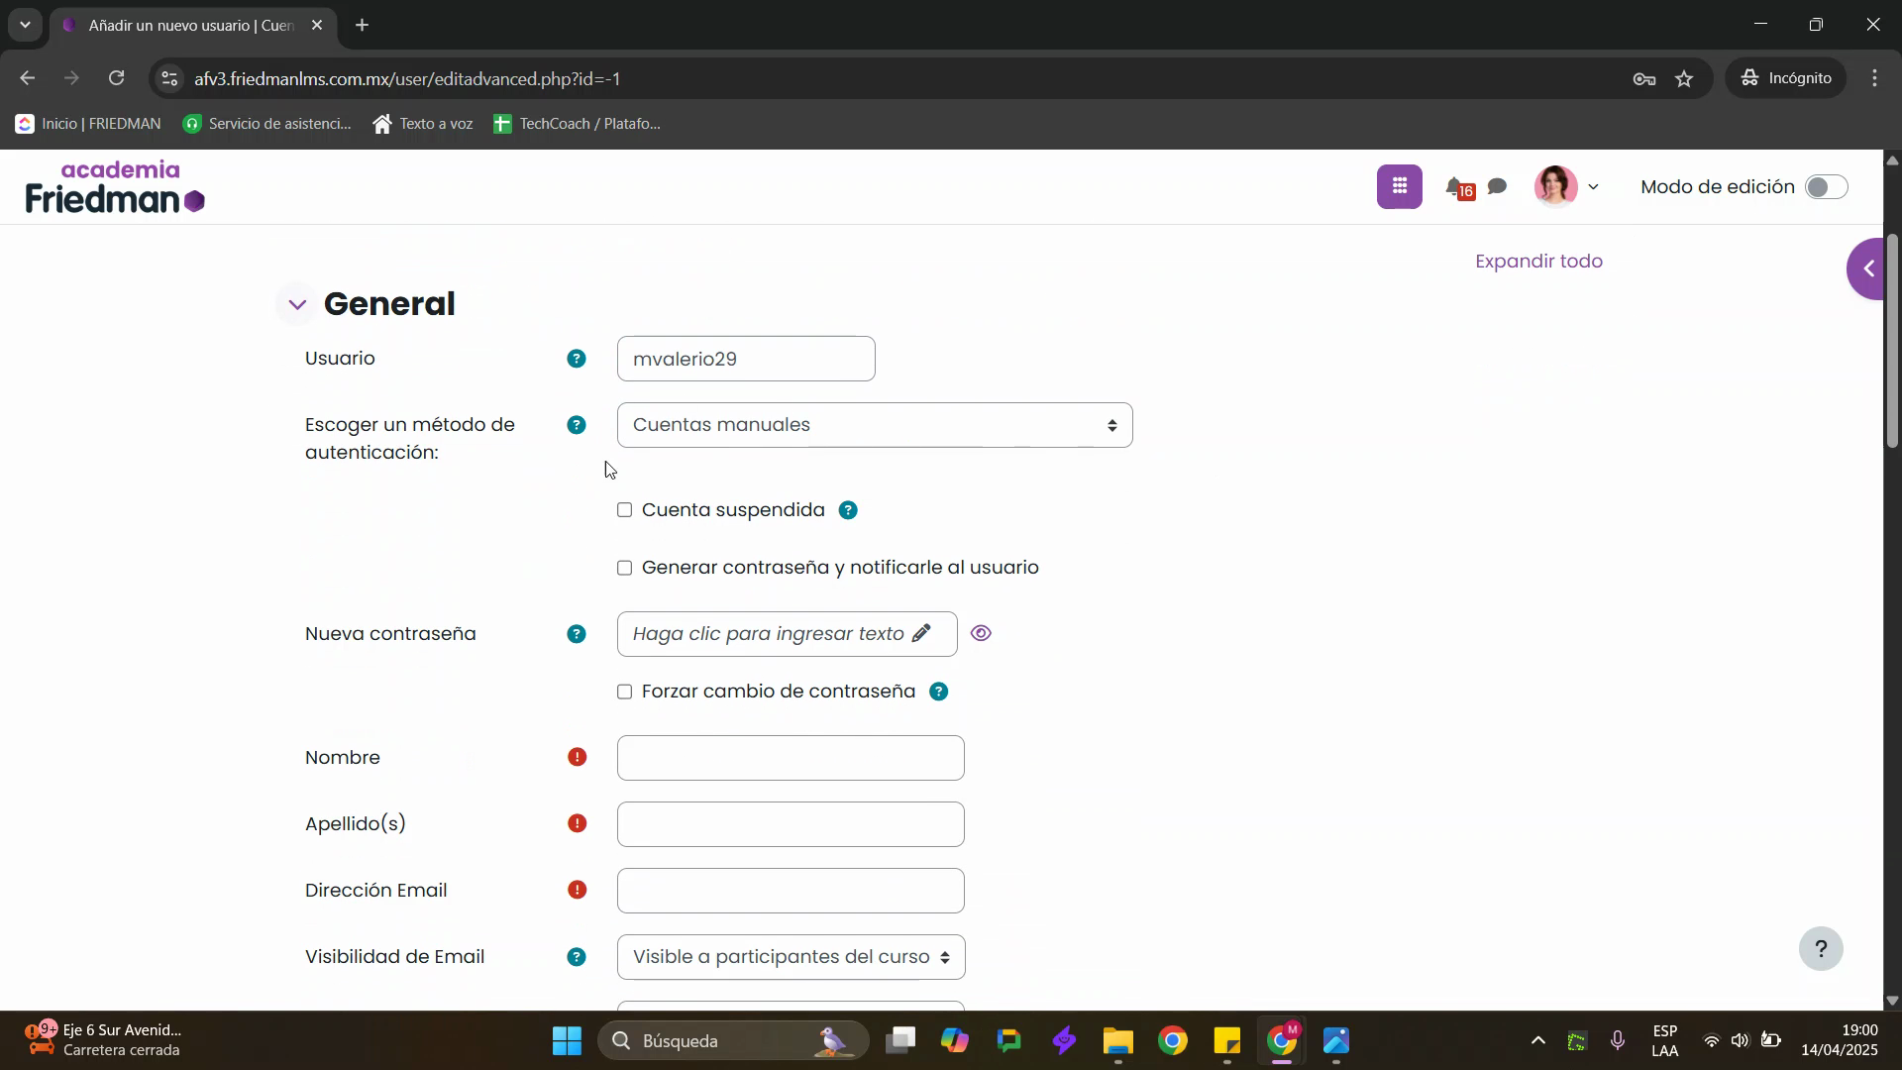Collapse the General section chevron
The height and width of the screenshot is (1070, 1902).
click(x=297, y=304)
